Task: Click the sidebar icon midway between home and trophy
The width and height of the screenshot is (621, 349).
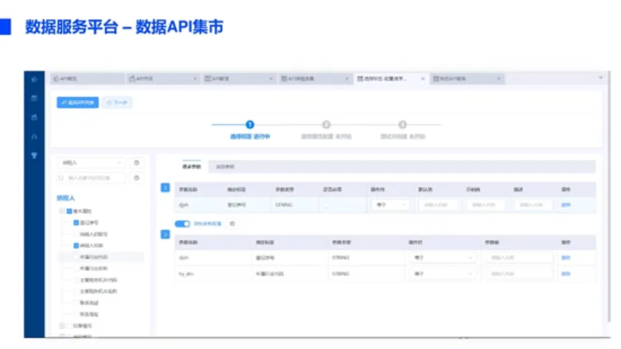Action: point(34,117)
